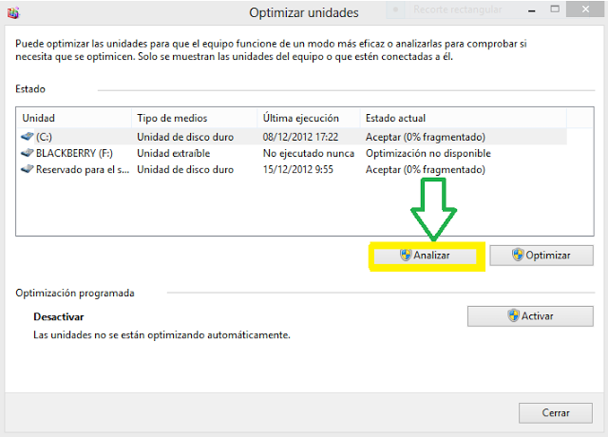Image resolution: width=608 pixels, height=437 pixels.
Task: Click Activar scheduled optimization button
Action: pyautogui.click(x=530, y=316)
